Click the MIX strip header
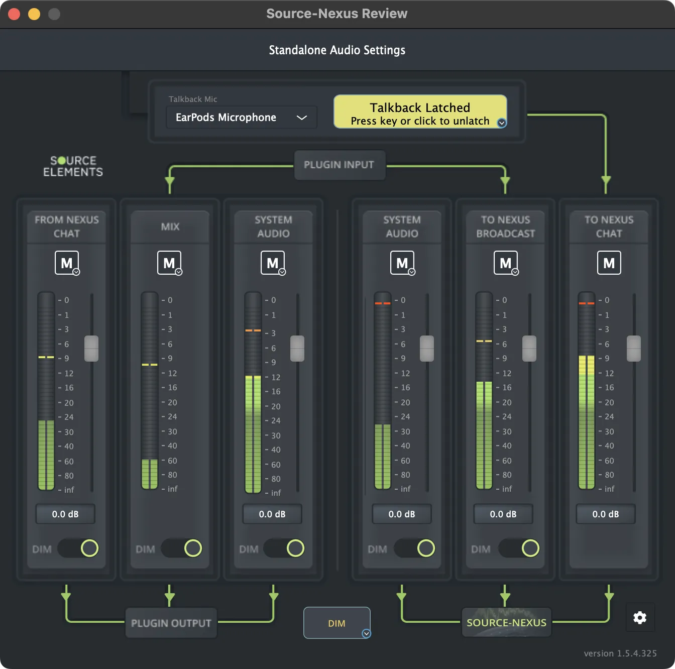This screenshot has height=669, width=675. tap(170, 227)
